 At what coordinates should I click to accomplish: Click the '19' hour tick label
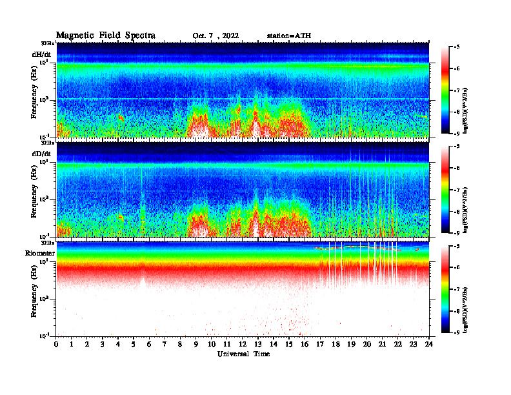351,345
